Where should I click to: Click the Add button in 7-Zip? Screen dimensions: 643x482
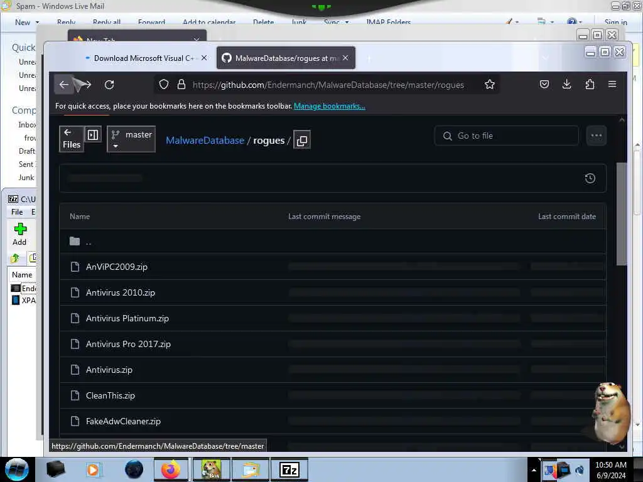19,235
